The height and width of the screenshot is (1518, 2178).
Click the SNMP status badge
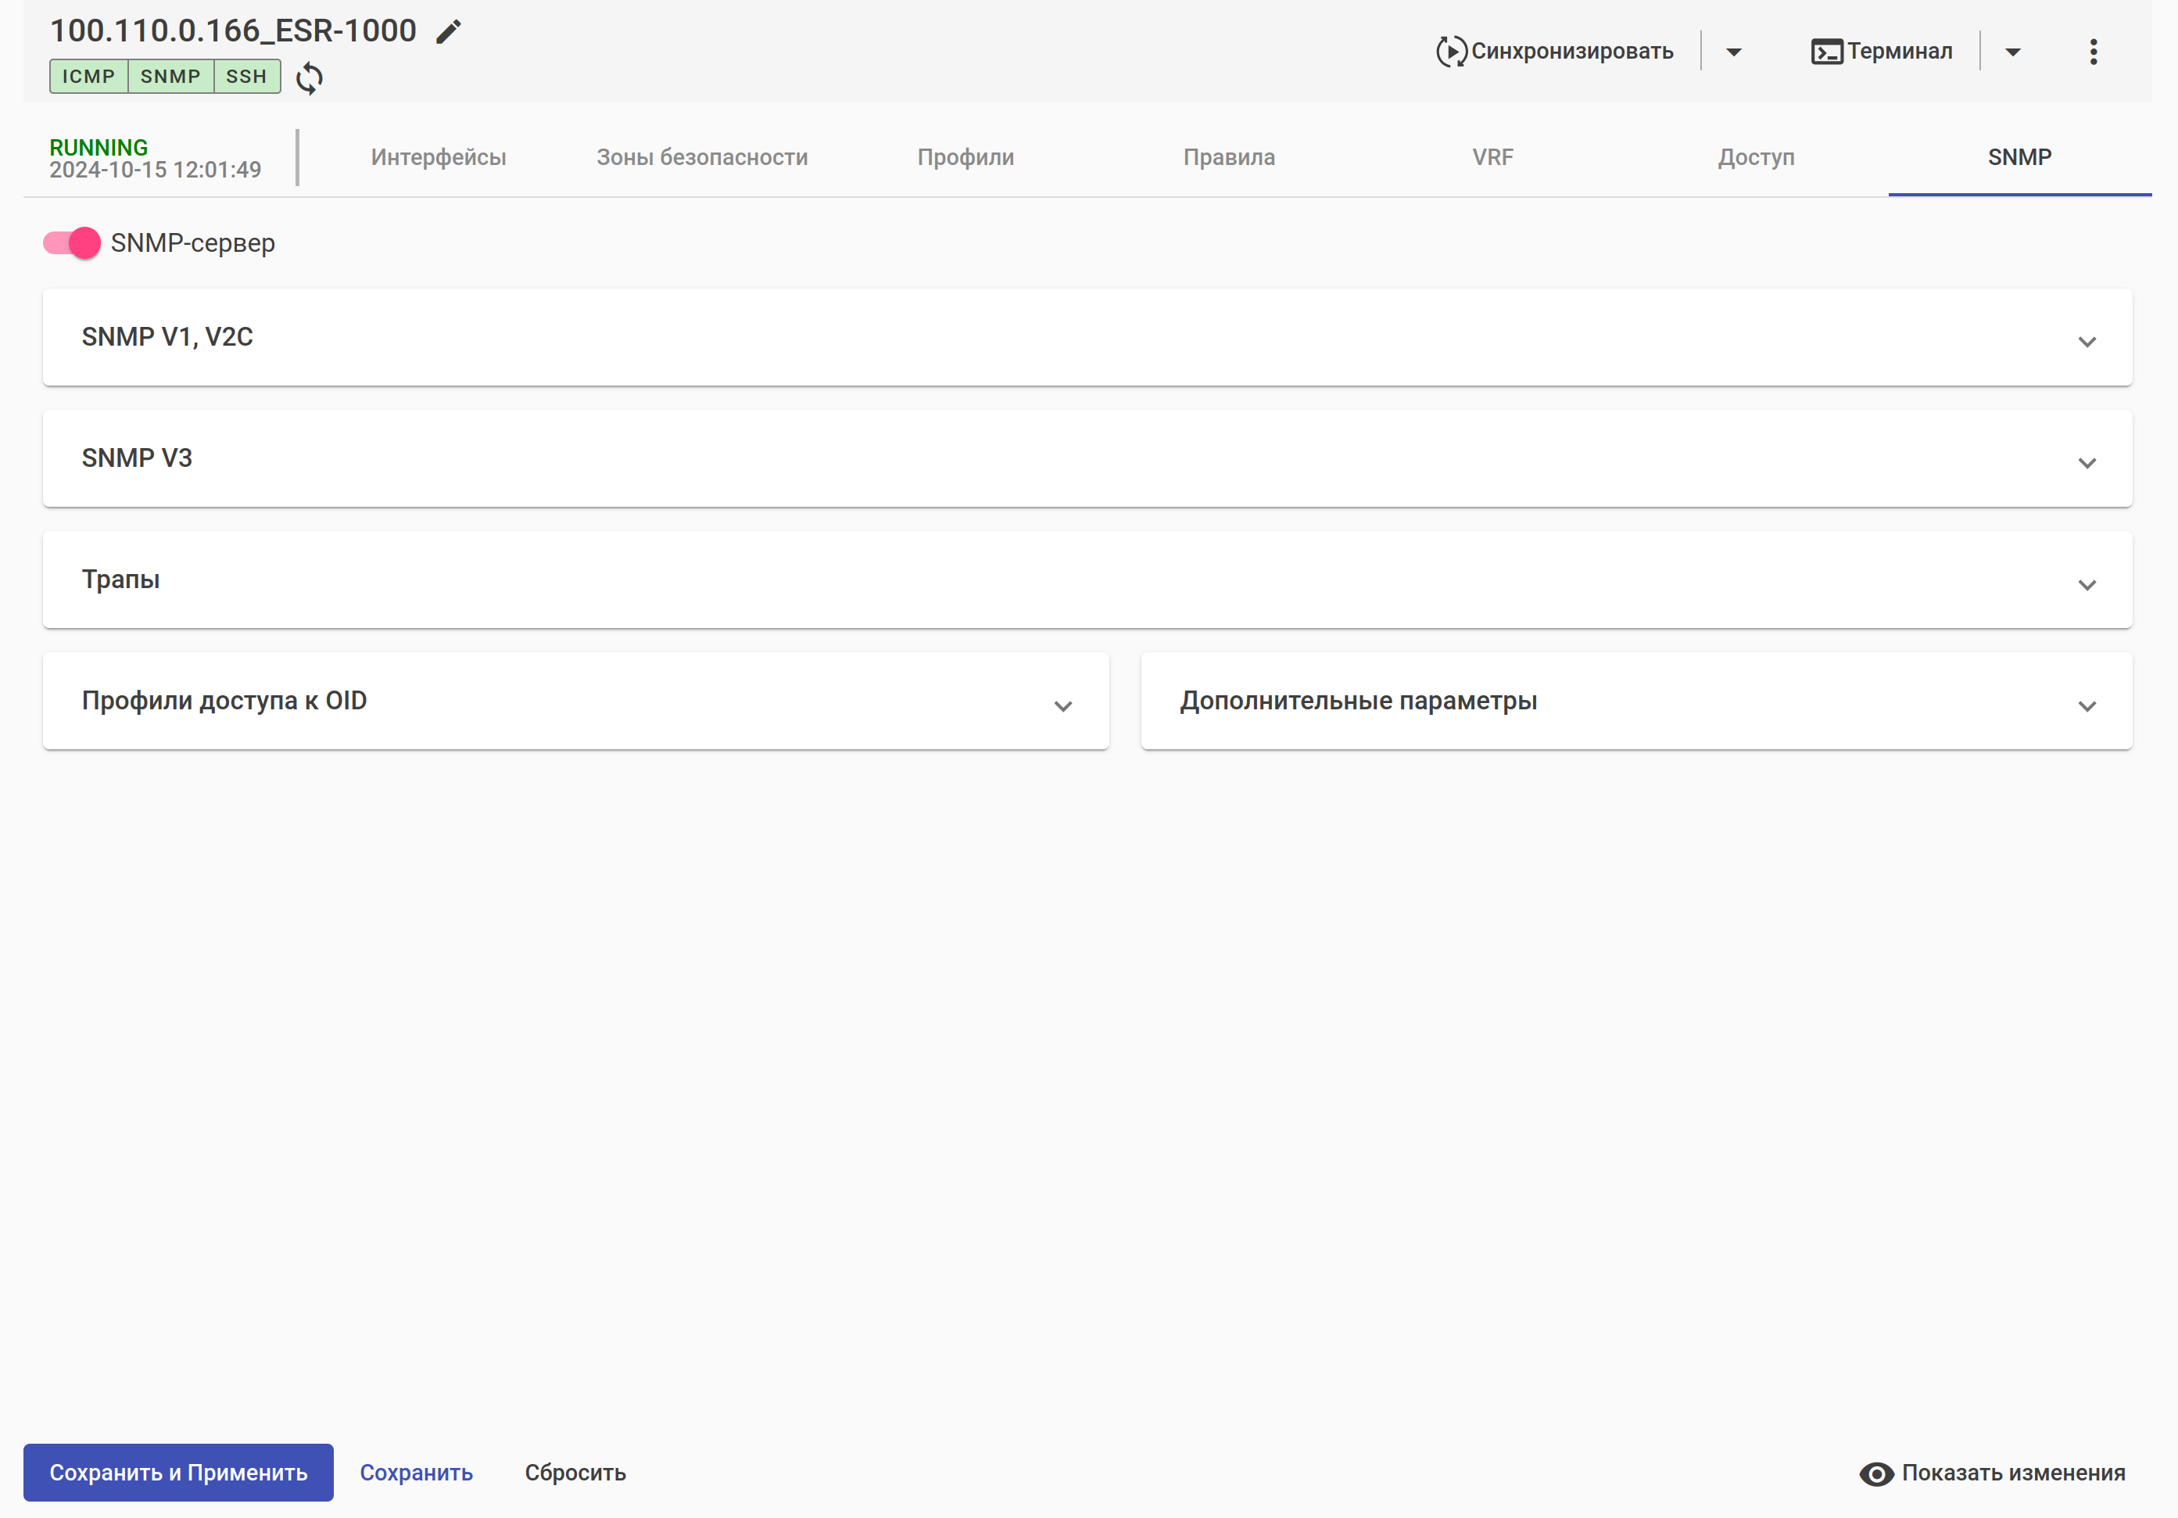click(170, 77)
